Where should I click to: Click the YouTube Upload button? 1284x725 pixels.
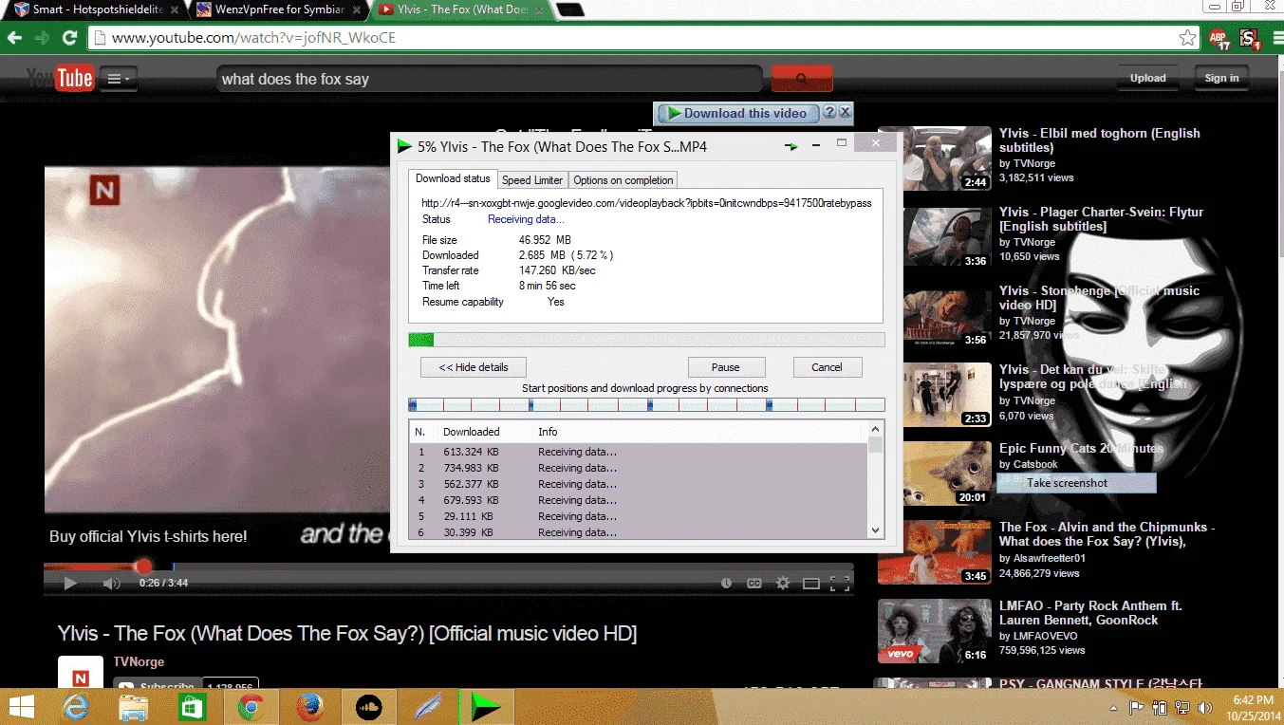(x=1147, y=78)
